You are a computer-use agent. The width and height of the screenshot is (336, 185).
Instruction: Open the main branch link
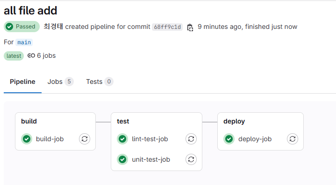tap(24, 42)
